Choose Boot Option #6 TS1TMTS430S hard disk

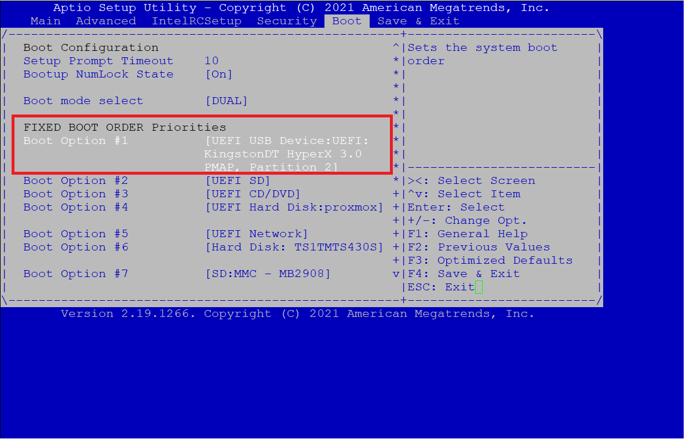(x=294, y=247)
